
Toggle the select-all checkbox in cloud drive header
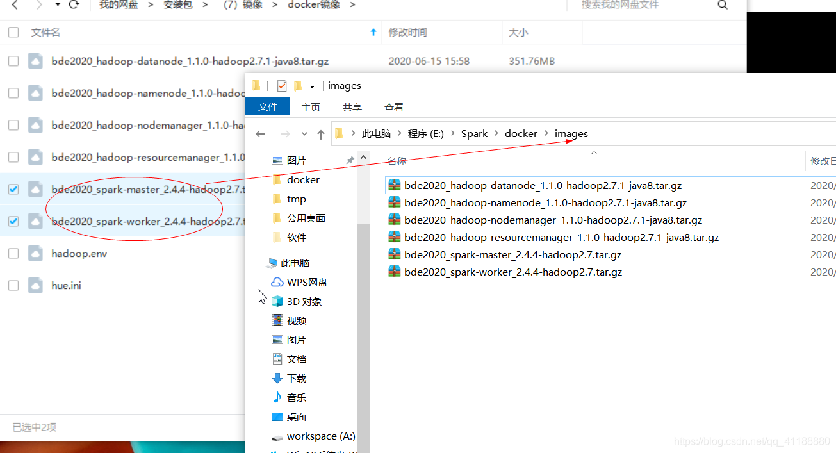tap(13, 32)
